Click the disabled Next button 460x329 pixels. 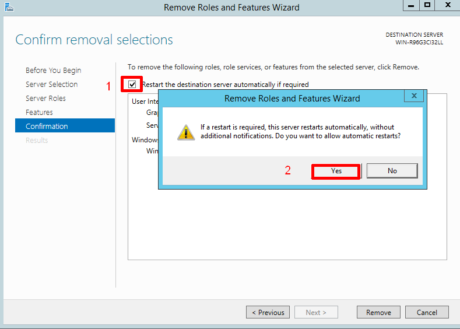coord(316,312)
